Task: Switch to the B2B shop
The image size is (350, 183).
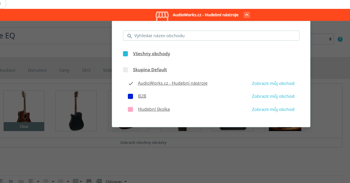Action: [142, 96]
